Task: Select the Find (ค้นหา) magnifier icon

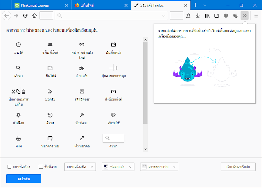Action: tap(18, 68)
